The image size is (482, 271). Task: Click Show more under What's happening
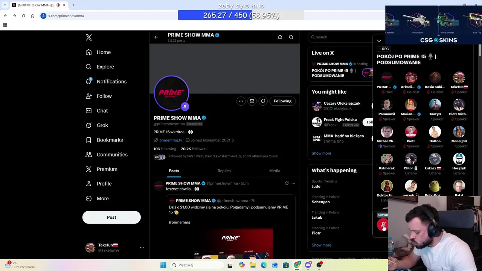click(321, 245)
